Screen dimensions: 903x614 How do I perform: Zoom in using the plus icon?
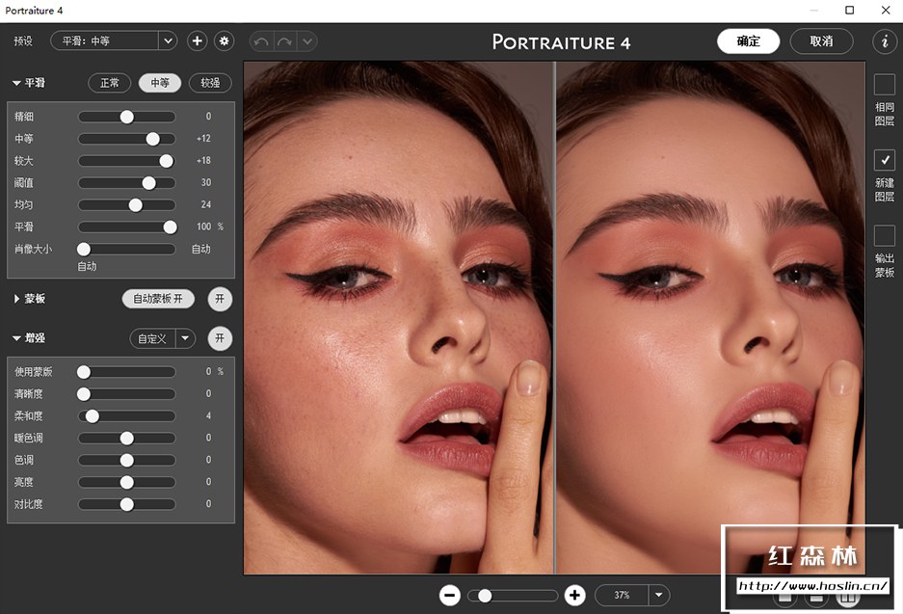tap(575, 595)
